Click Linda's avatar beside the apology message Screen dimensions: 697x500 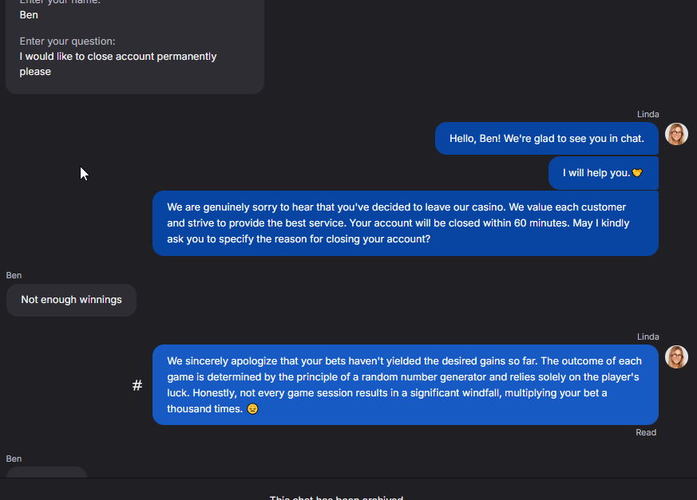pyautogui.click(x=677, y=356)
